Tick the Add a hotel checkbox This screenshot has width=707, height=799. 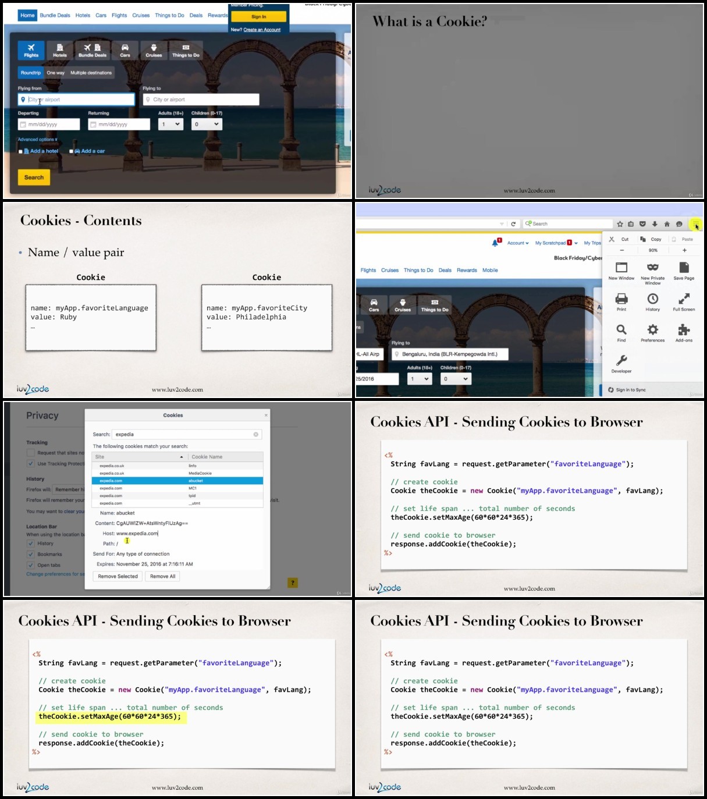tap(21, 151)
